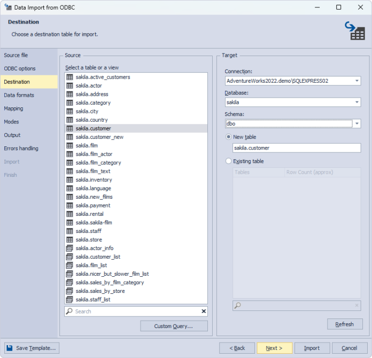The height and width of the screenshot is (358, 372).
Task: Click the table icon beside sakila.film_text
Action: [x=69, y=171]
